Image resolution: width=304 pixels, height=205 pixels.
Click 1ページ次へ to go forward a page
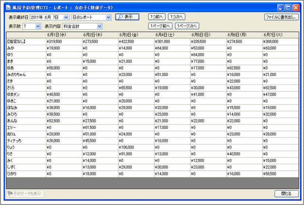187,26
